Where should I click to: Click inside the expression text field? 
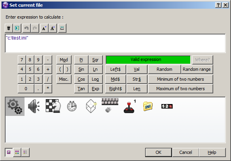coord(115,43)
